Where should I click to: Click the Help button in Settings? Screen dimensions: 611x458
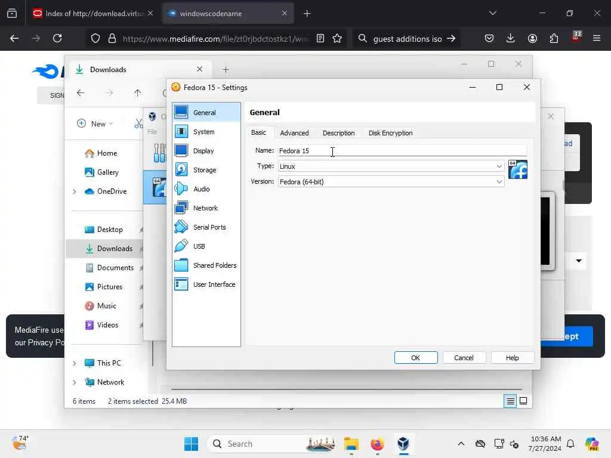click(x=512, y=358)
